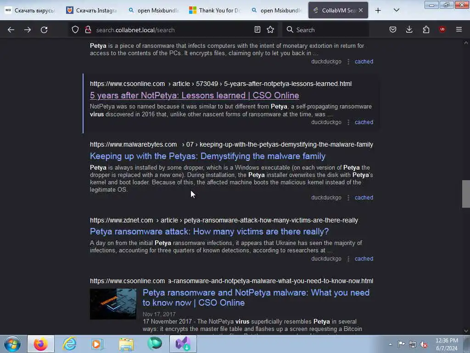Click the https://www.malwarebytes.com URL text
The image size is (470, 353).
pos(134,144)
